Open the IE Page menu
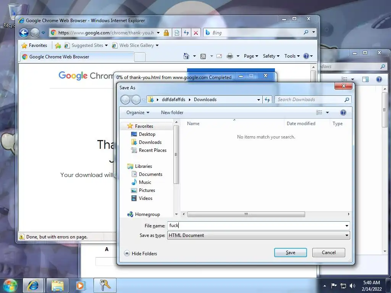The width and height of the screenshot is (391, 293). [x=250, y=56]
